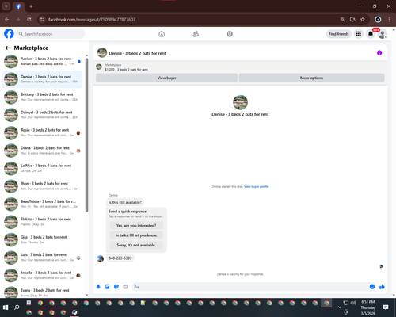This screenshot has width=396, height=317.
Task: Send quick reply 'In talks. I'll let you know.'
Action: click(x=136, y=235)
